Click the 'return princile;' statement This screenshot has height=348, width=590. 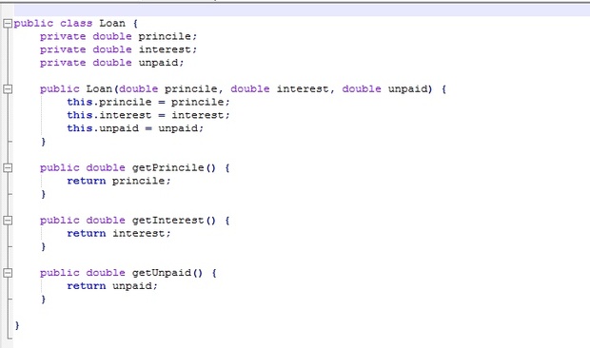pos(119,181)
